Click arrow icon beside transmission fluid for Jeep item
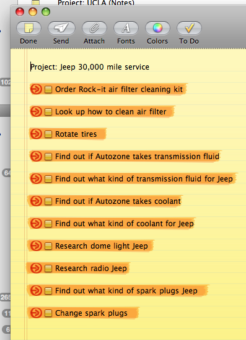 tap(36, 178)
